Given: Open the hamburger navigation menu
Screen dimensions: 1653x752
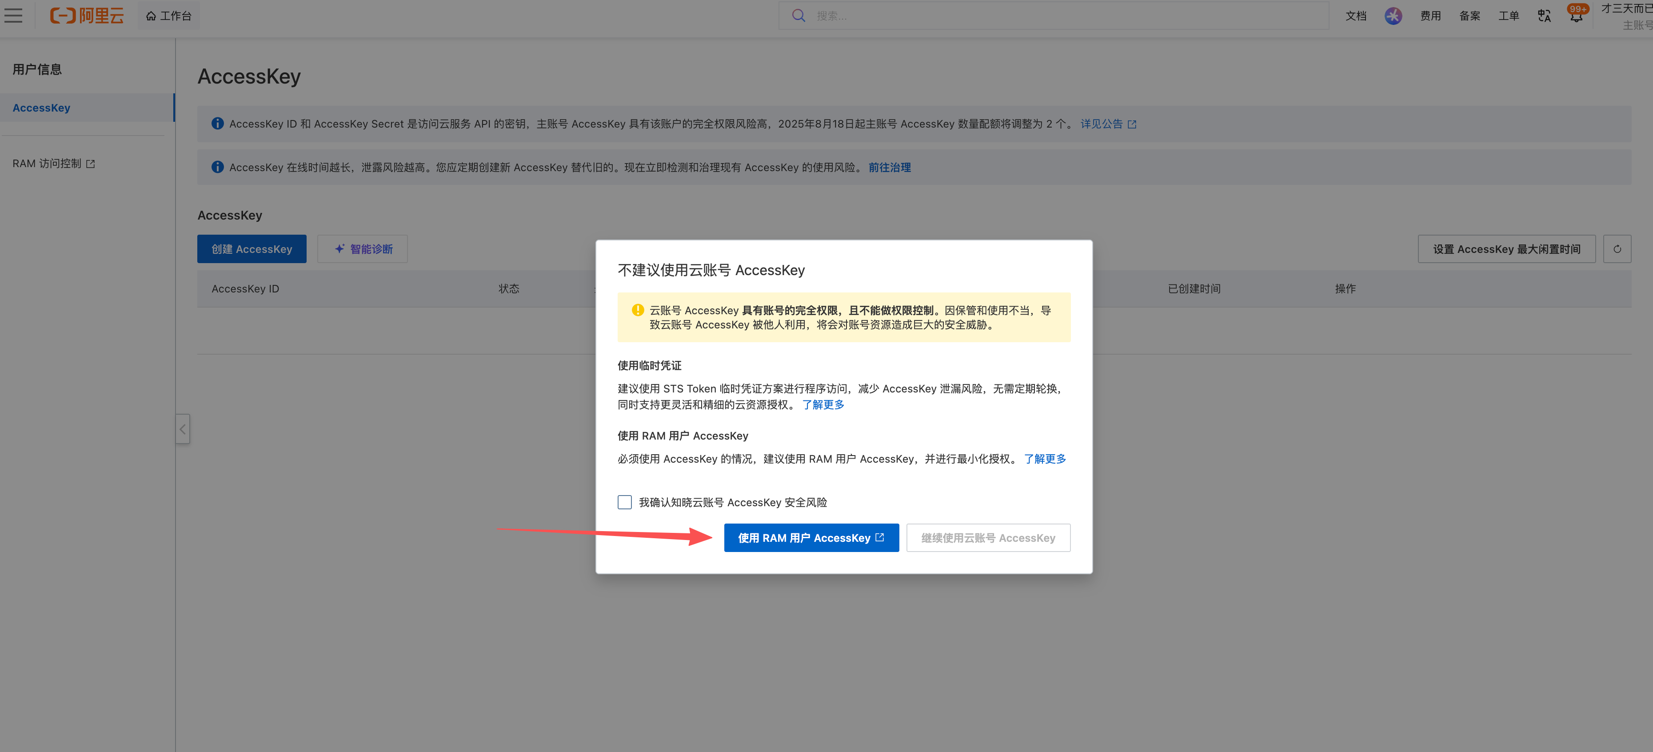Looking at the screenshot, I should coord(13,16).
